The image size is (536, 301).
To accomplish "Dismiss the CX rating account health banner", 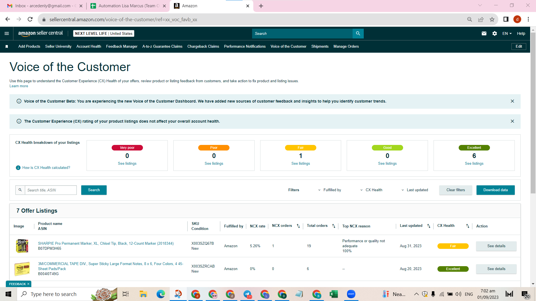I will 512,121.
